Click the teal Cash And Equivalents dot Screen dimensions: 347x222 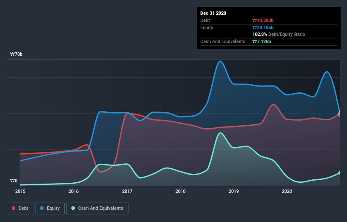73,208
